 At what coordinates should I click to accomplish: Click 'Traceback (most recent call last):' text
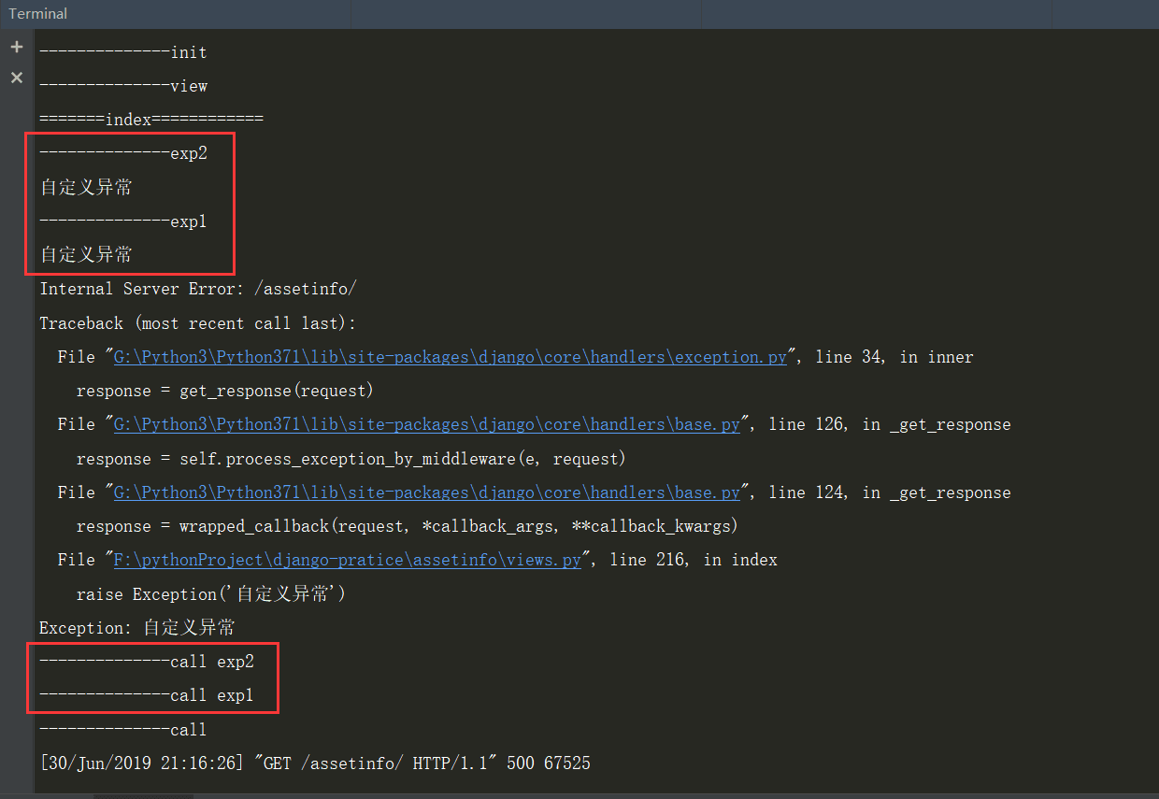(198, 323)
